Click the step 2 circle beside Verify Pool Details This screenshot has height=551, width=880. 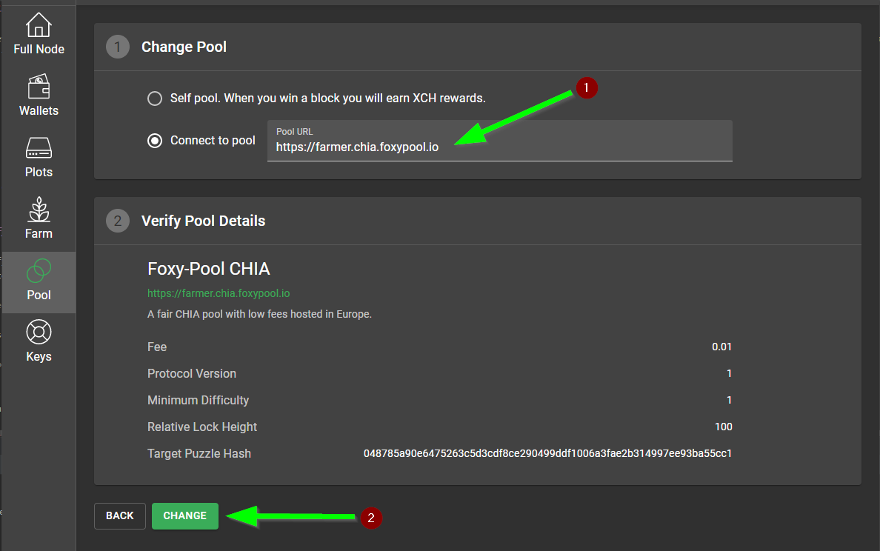[118, 221]
